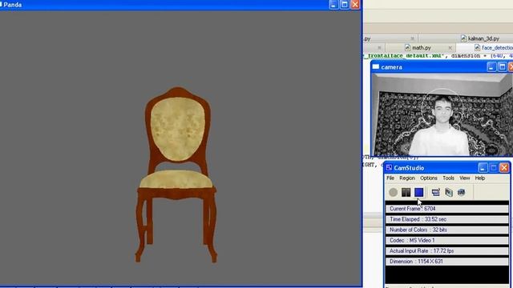Close the math.py tab
The height and width of the screenshot is (288, 513).
450,48
